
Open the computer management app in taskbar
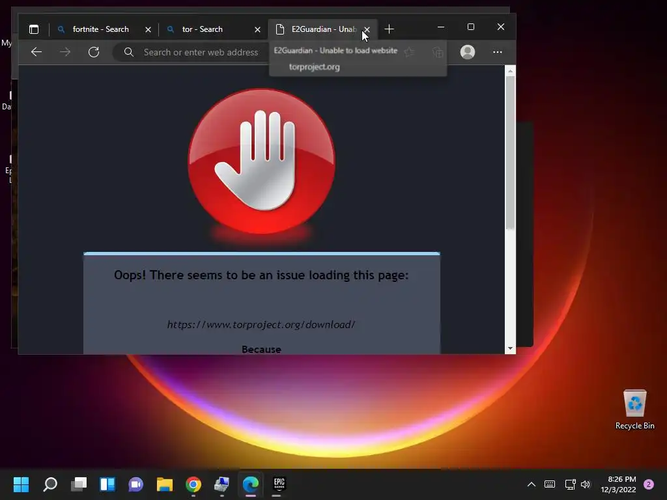[x=221, y=484]
